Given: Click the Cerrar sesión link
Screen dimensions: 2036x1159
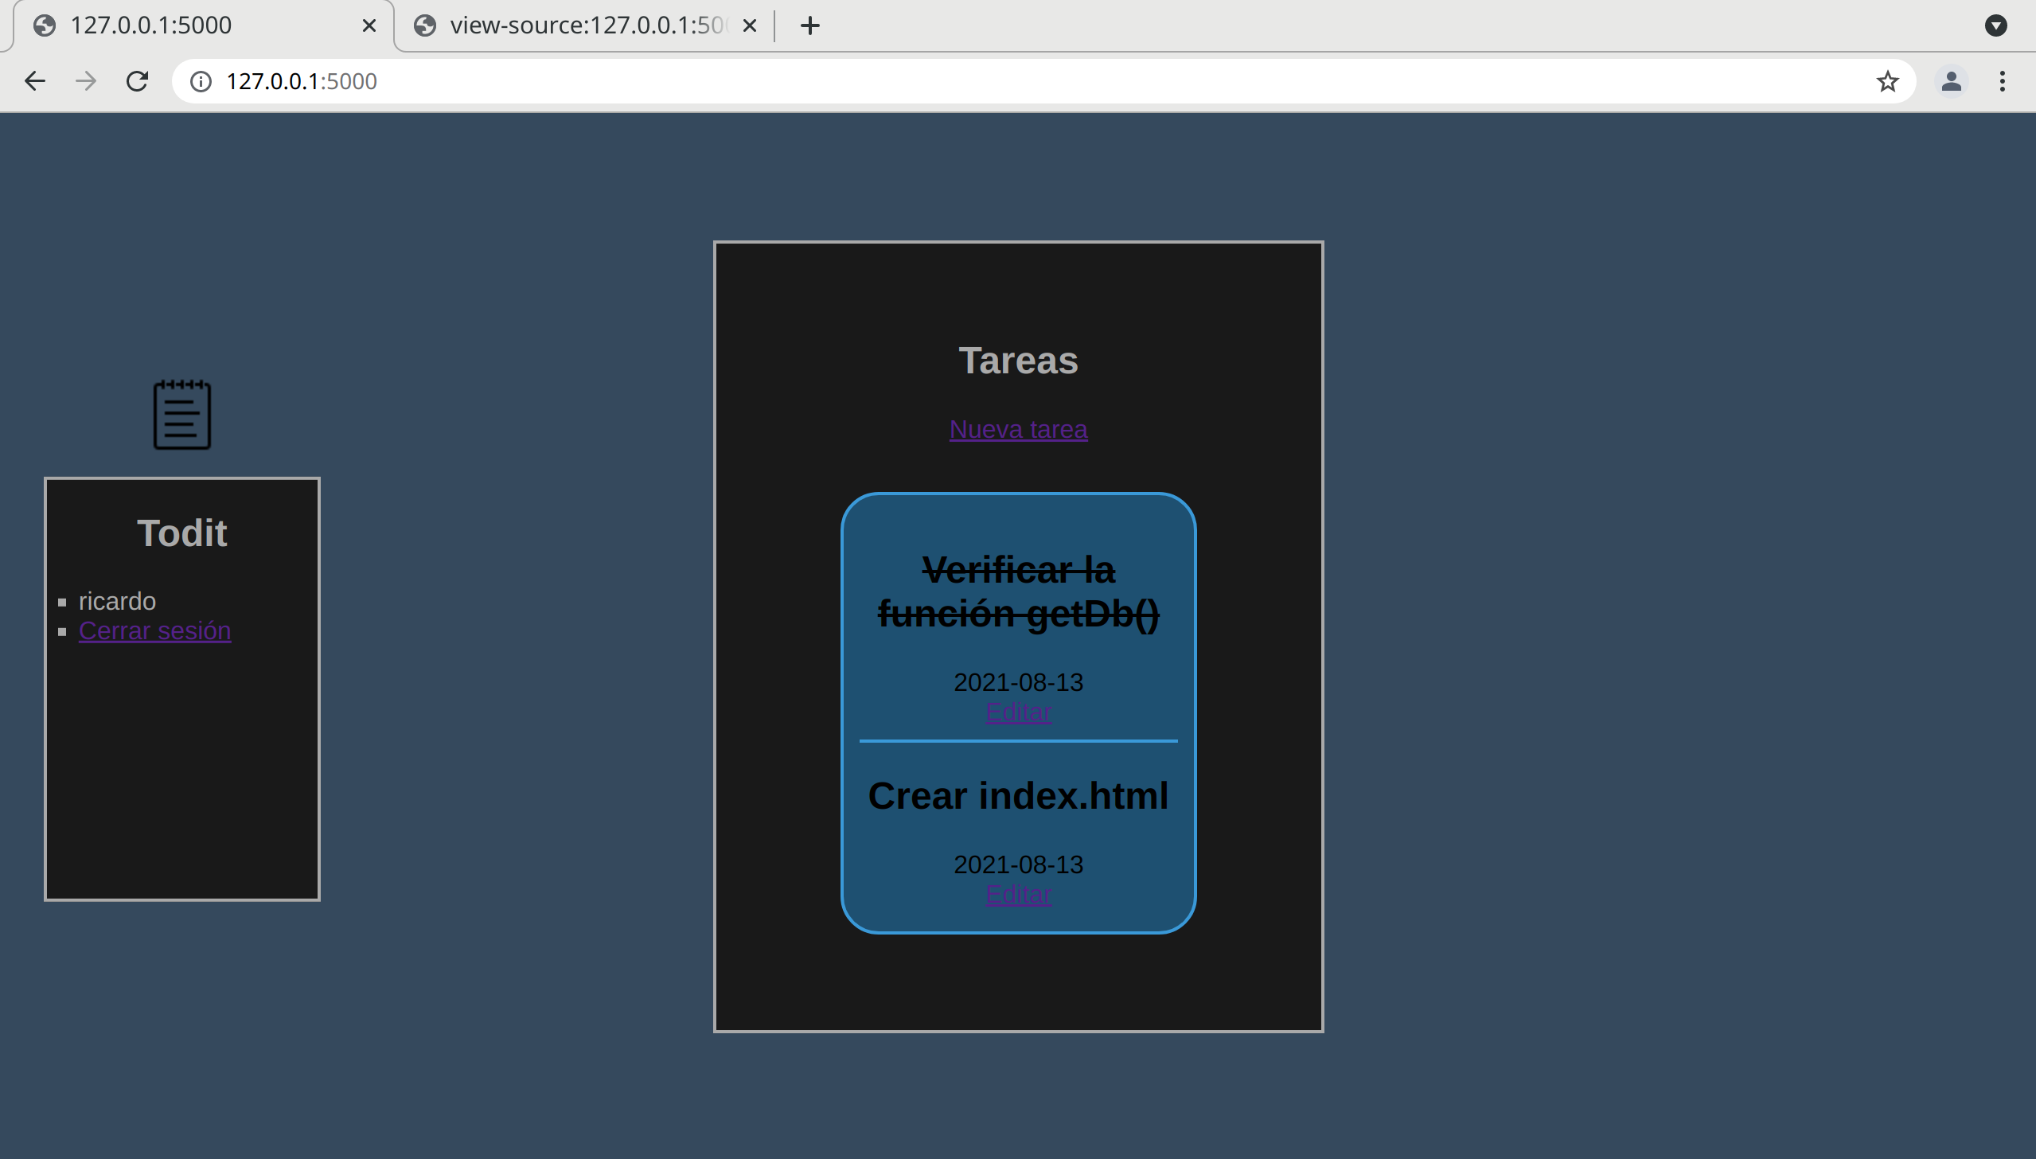Looking at the screenshot, I should (x=154, y=630).
